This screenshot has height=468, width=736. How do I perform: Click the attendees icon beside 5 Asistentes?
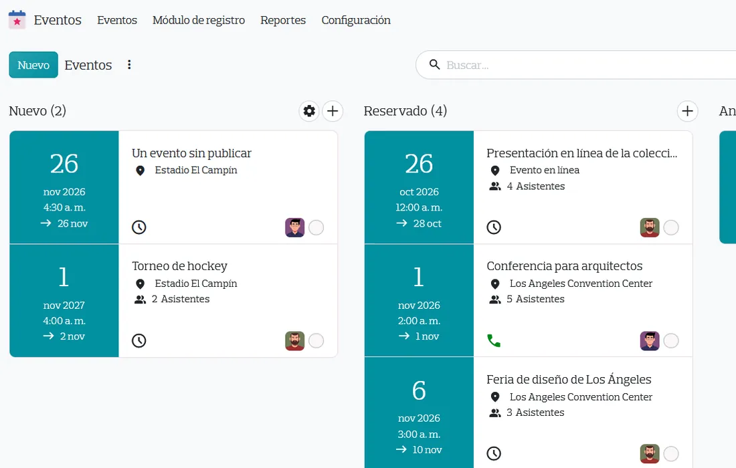[494, 299]
